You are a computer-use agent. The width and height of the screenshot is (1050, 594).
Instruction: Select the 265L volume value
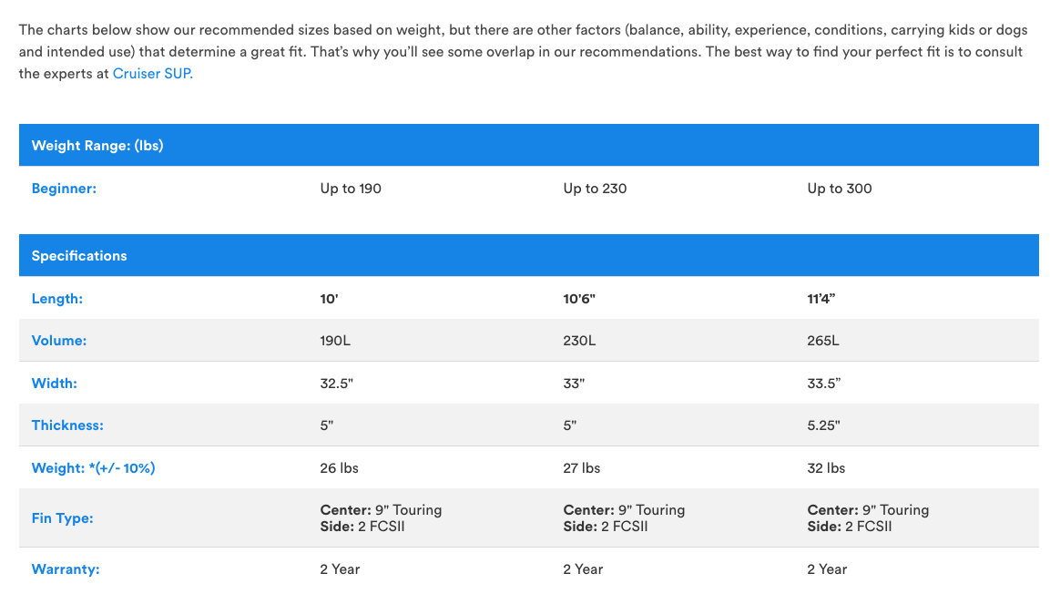pos(824,341)
